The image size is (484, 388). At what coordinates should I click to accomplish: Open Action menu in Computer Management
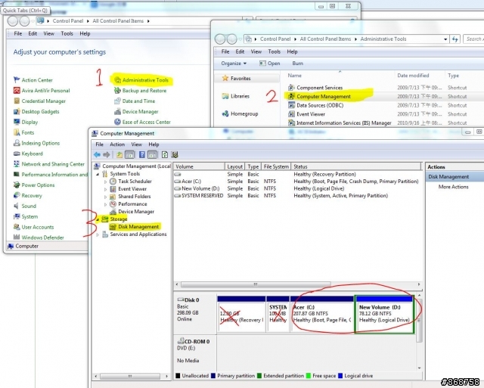(117, 144)
